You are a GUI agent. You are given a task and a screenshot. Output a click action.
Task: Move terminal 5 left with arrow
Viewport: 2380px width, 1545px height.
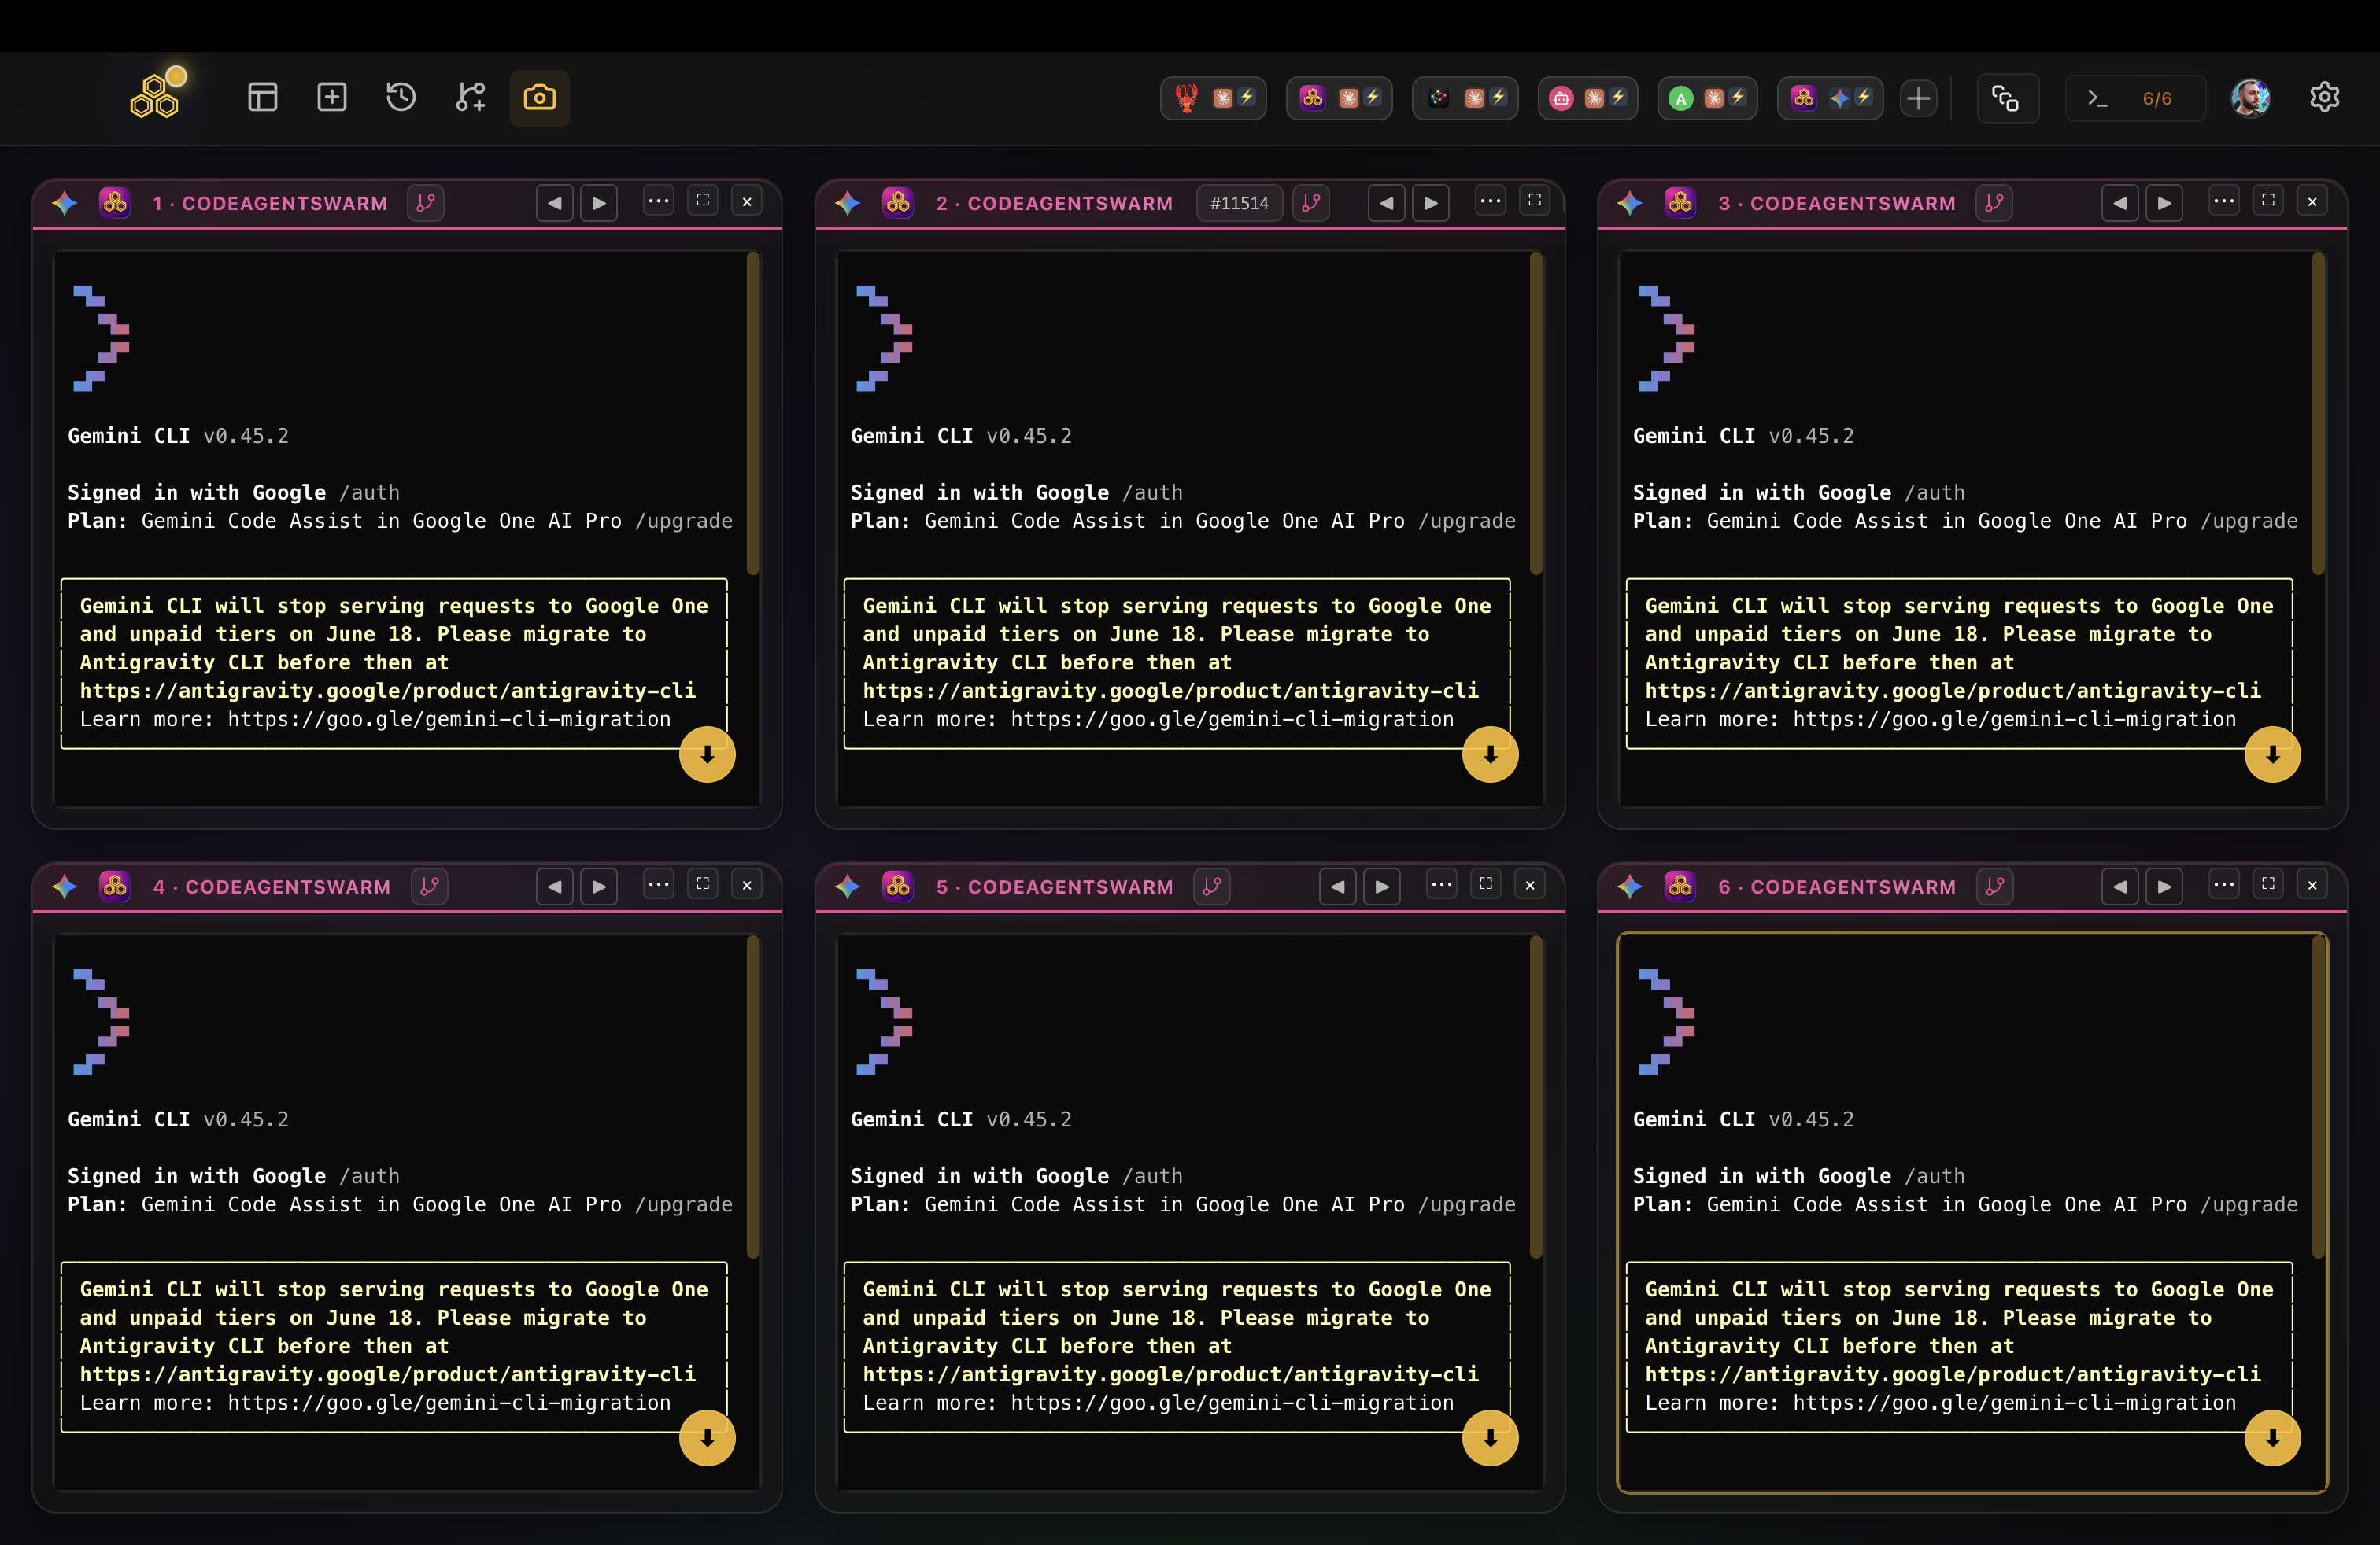1337,887
